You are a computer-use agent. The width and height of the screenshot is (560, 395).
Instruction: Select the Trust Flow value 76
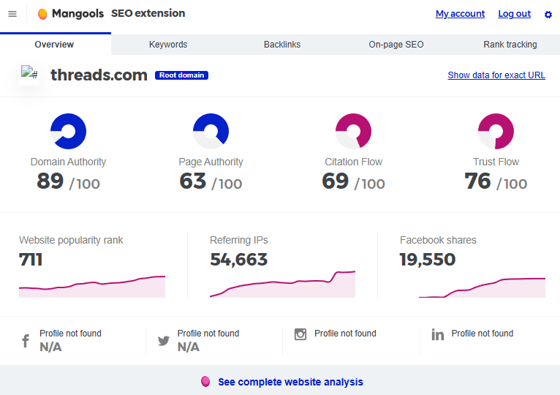pos(477,181)
